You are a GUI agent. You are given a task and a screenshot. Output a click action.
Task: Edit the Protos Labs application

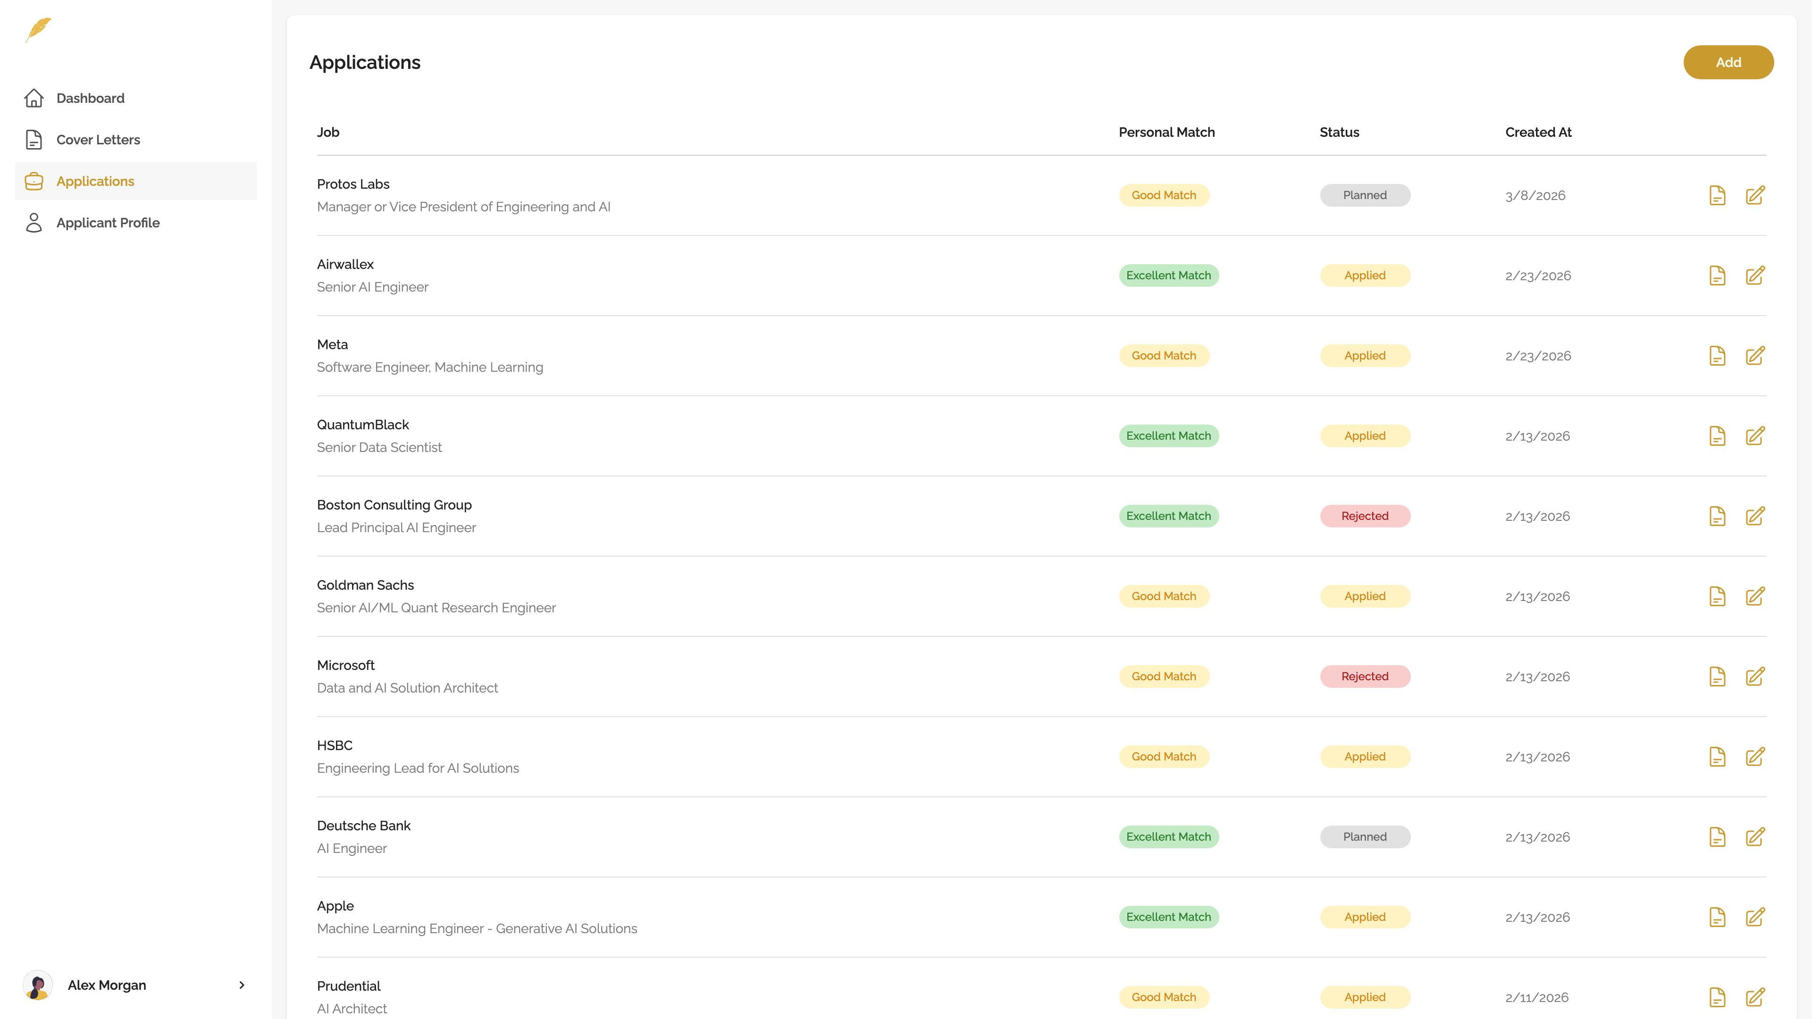point(1755,195)
